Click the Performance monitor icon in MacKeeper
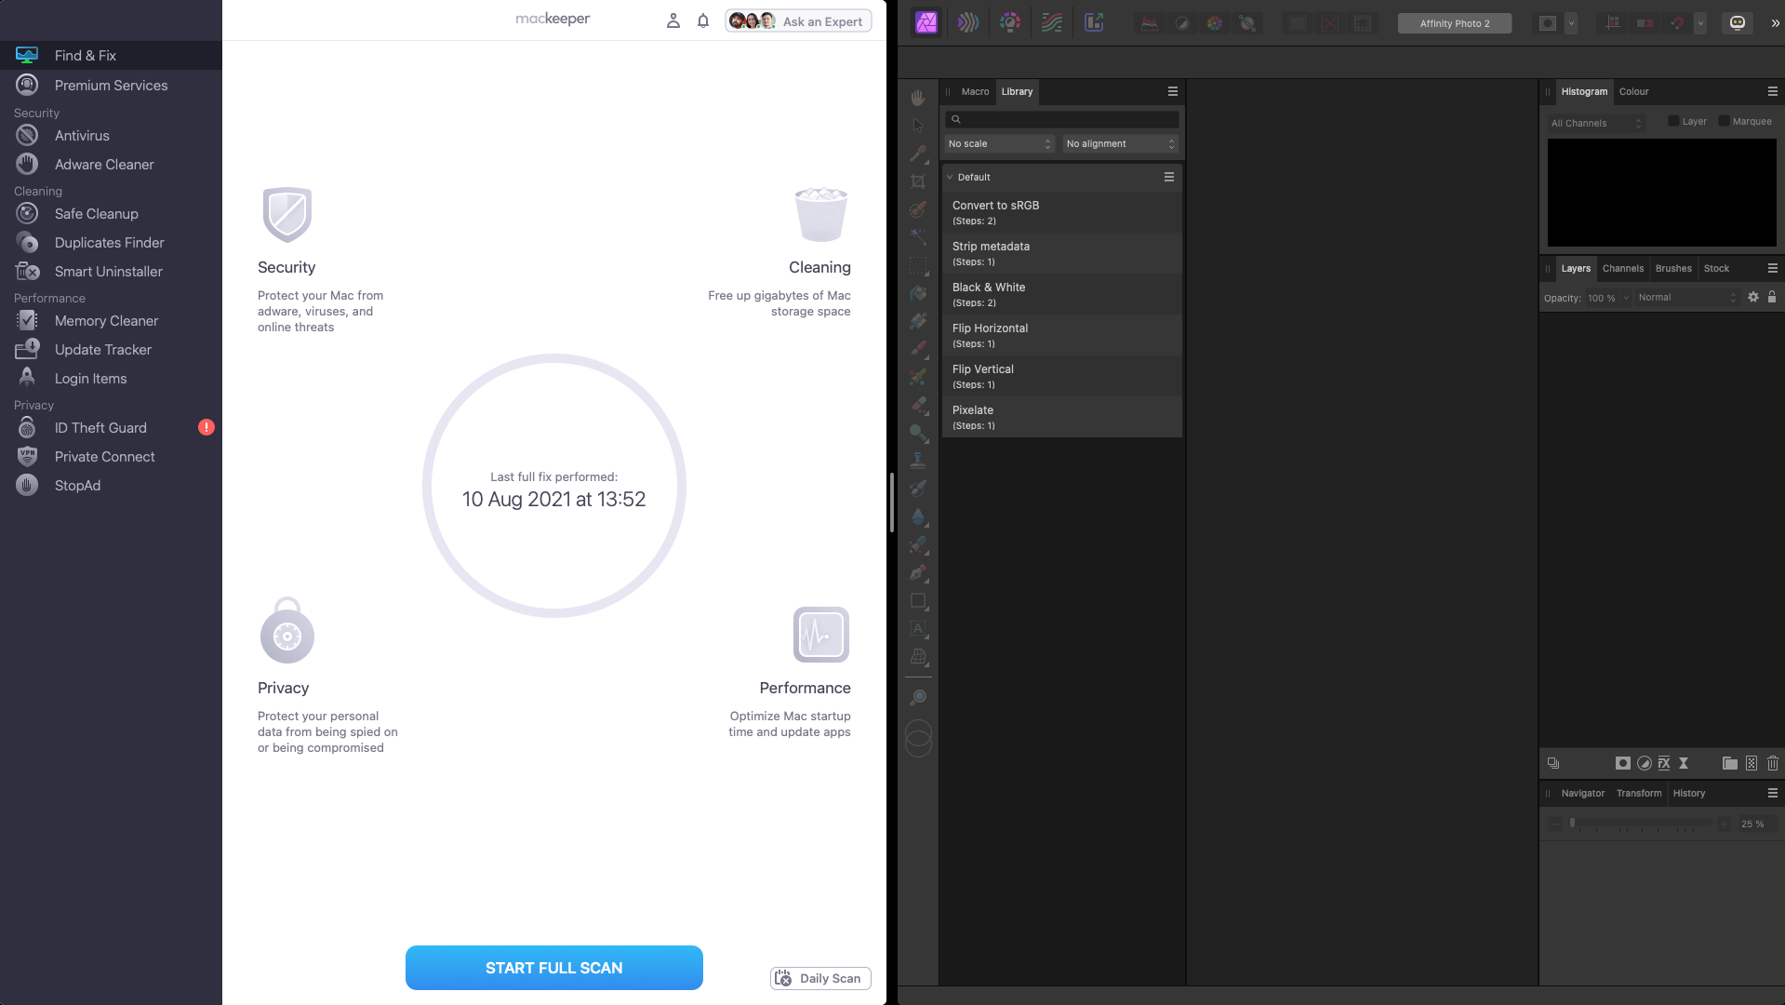Image resolution: width=1785 pixels, height=1005 pixels. click(820, 635)
